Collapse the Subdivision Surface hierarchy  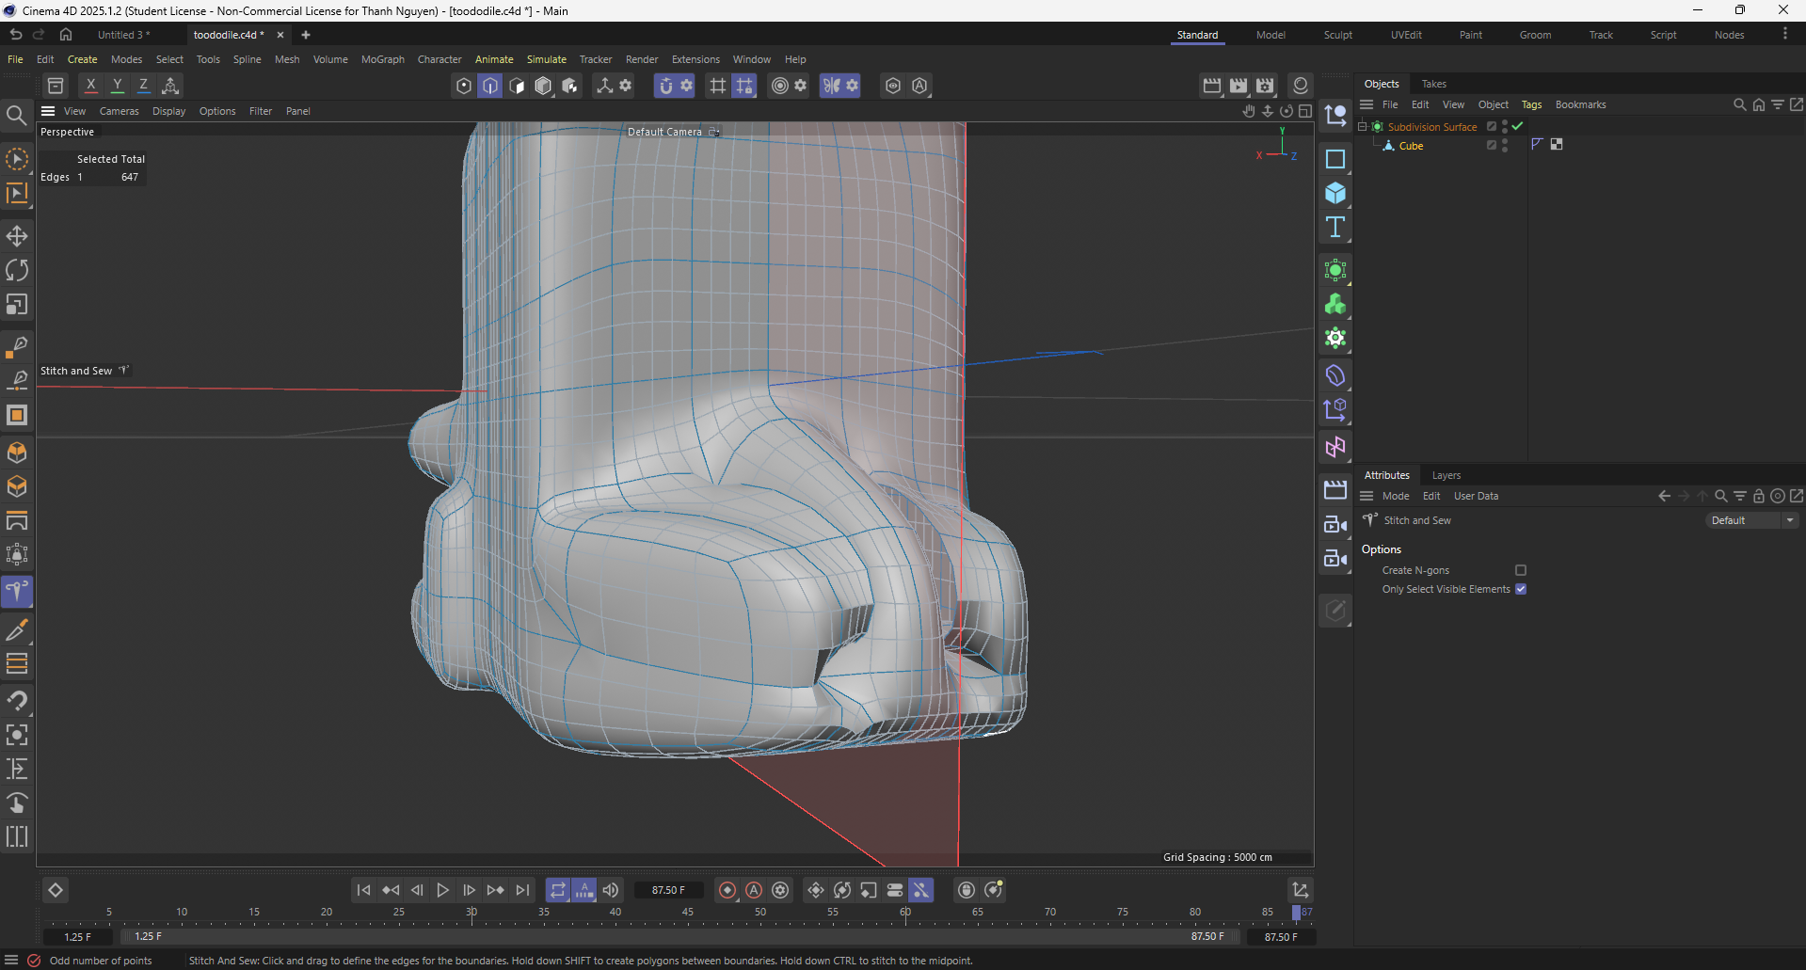(x=1362, y=126)
